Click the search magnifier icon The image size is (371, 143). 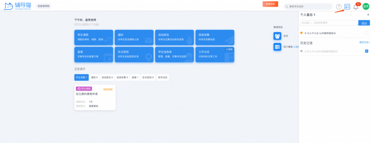click(287, 7)
